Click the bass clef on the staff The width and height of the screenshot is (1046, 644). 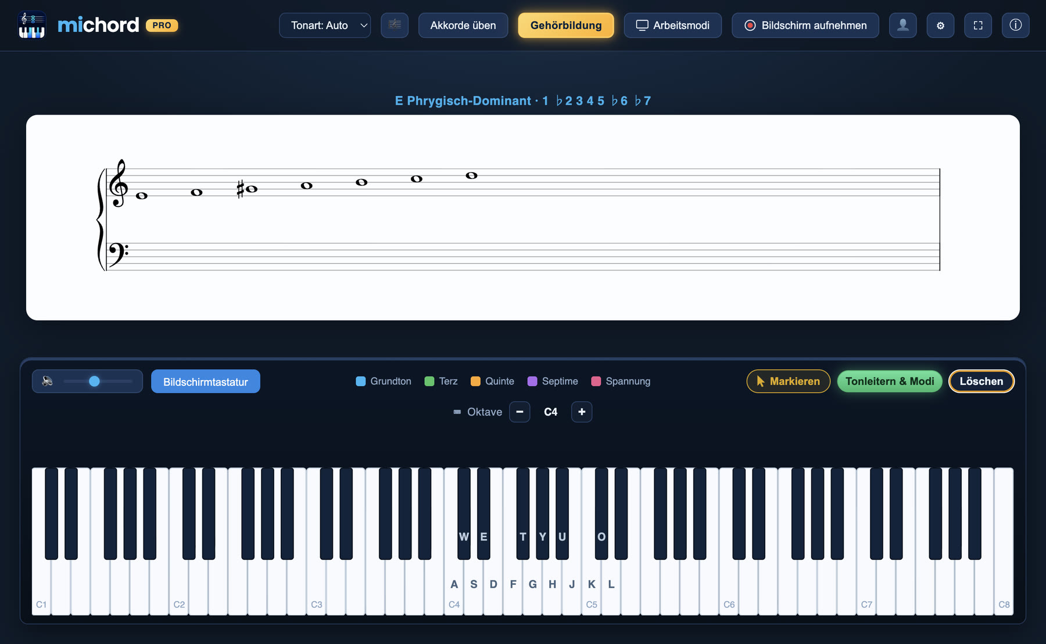(118, 254)
